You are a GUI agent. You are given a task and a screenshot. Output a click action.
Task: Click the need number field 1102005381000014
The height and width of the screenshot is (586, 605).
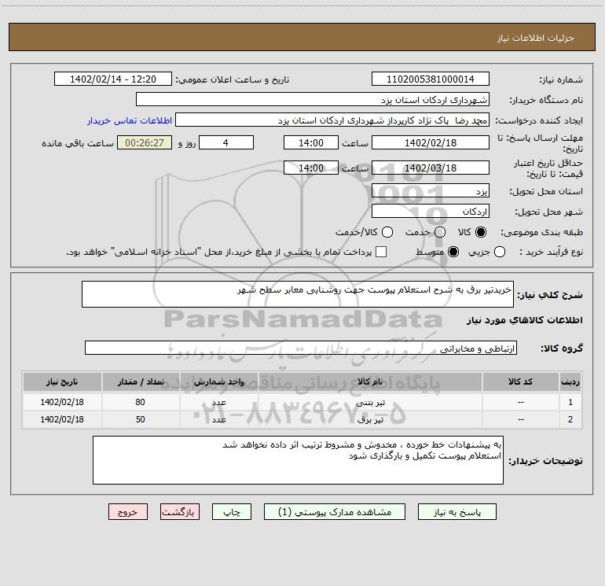pos(431,79)
